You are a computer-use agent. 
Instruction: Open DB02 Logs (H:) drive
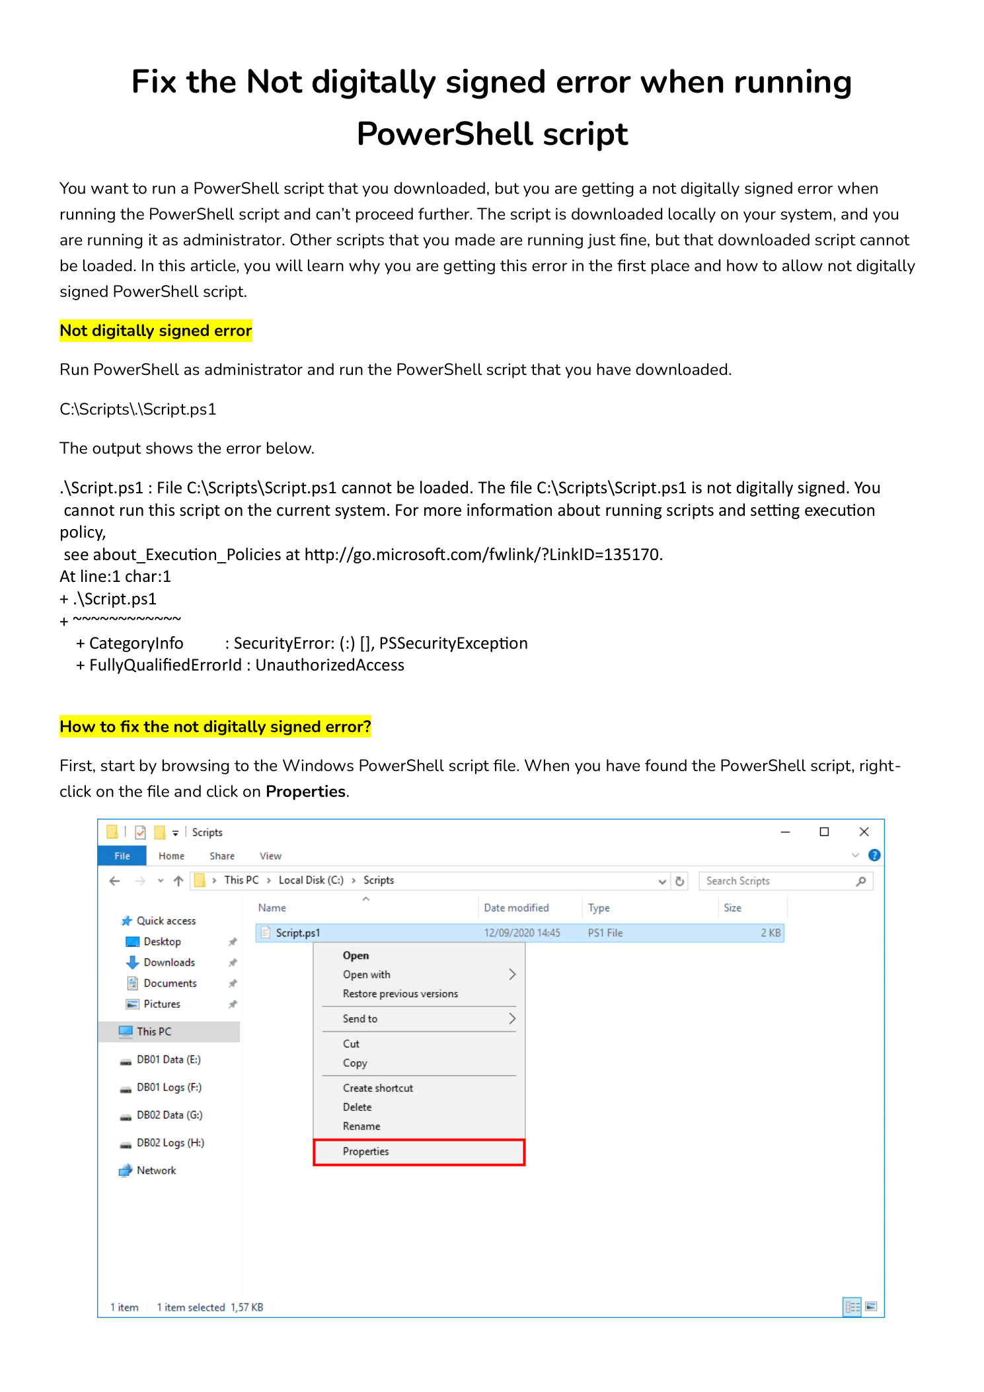(x=170, y=1143)
